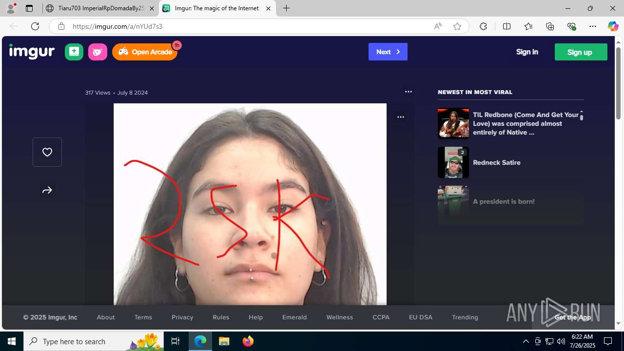Go to the Next post

coord(388,52)
